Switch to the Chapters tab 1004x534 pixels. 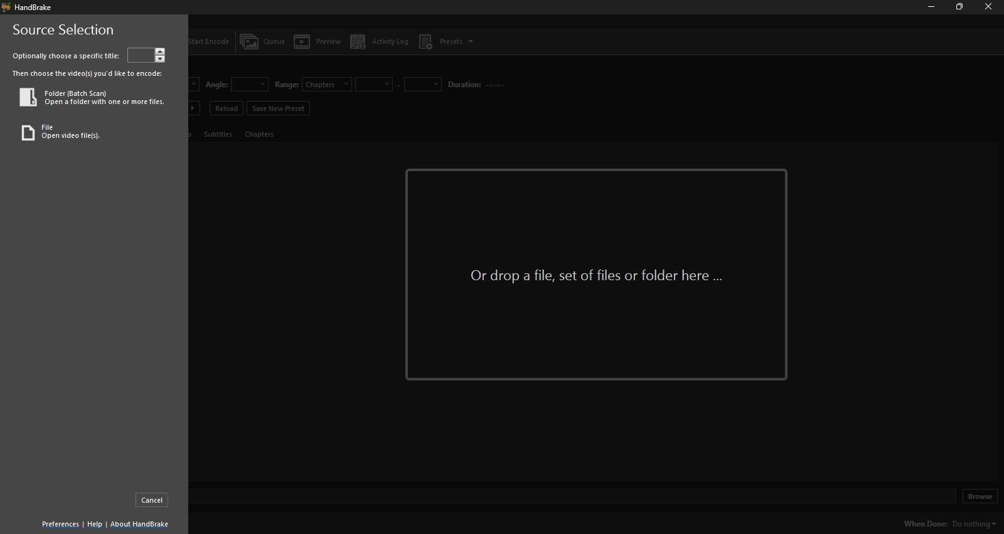click(259, 134)
